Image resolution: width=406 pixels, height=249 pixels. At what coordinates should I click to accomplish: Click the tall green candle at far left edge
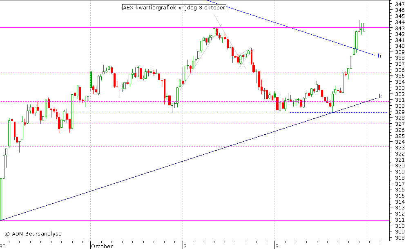(x=1, y=199)
